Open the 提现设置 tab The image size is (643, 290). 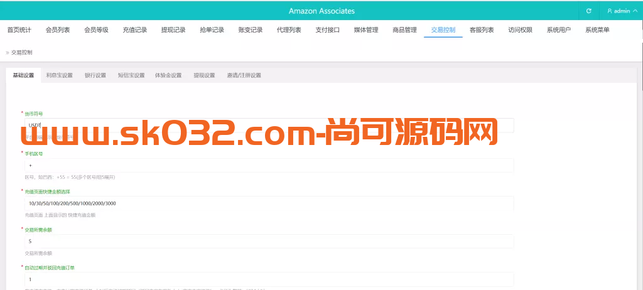coord(205,75)
